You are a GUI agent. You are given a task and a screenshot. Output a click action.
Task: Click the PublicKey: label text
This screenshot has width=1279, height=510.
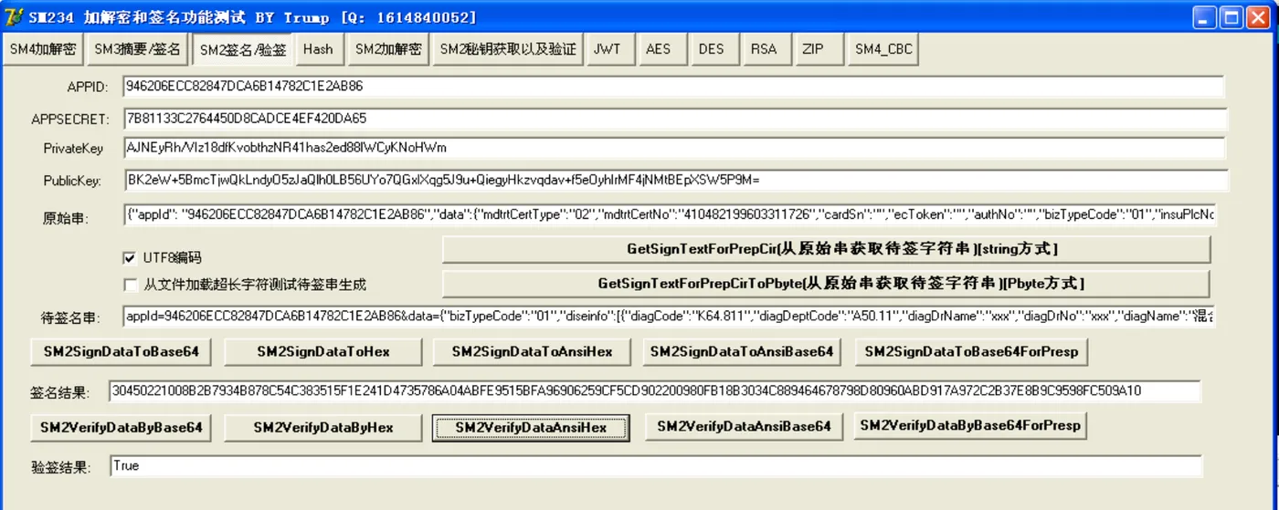(72, 181)
